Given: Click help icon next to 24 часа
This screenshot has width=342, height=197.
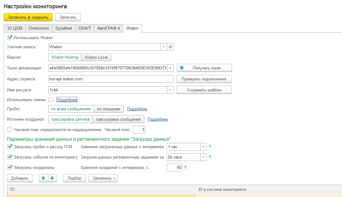Looking at the screenshot, I should pyautogui.click(x=210, y=157).
